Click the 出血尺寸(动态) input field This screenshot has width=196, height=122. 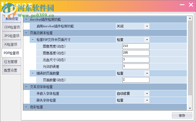[x=136, y=60]
